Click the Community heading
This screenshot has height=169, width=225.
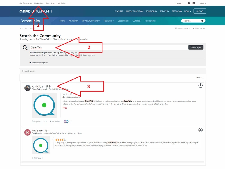pos(30,21)
